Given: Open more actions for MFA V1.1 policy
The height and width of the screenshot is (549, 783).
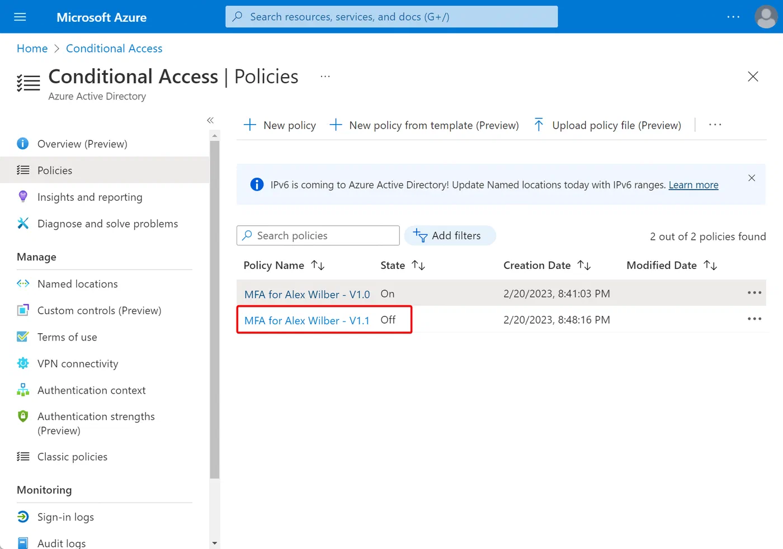Looking at the screenshot, I should (754, 319).
